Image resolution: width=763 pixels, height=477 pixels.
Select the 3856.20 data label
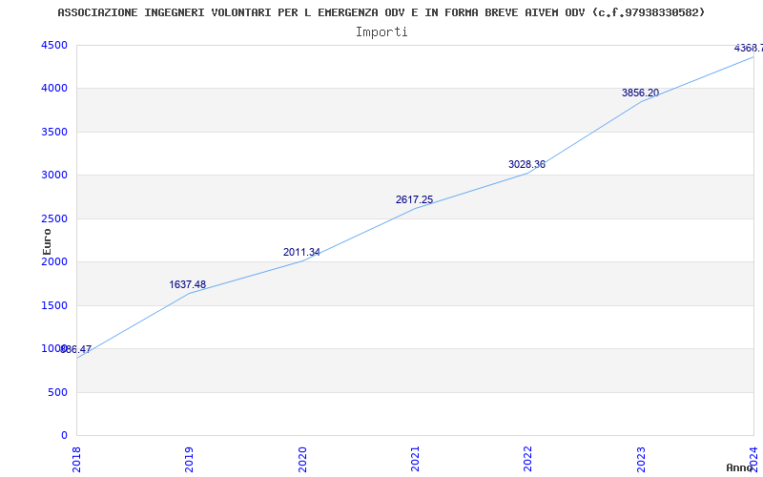(640, 93)
